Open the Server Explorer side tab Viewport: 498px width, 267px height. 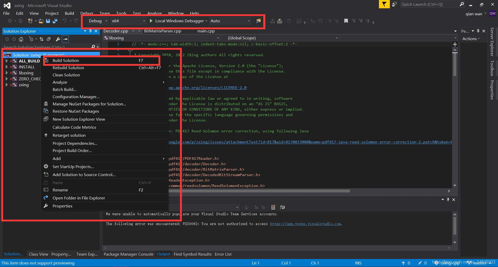492,42
